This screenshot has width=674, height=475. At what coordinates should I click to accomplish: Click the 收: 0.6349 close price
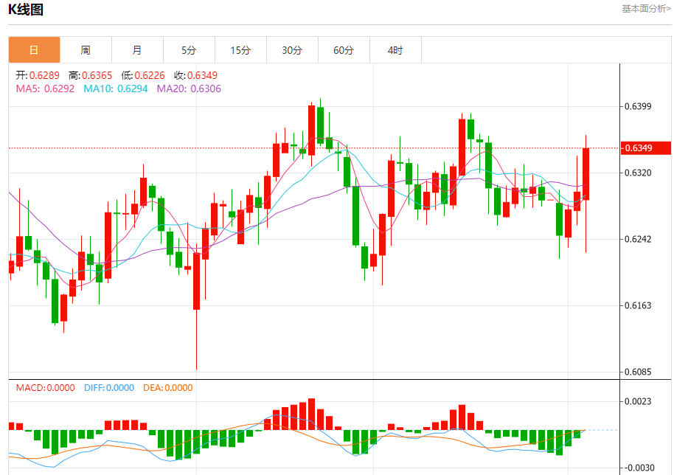click(x=196, y=76)
